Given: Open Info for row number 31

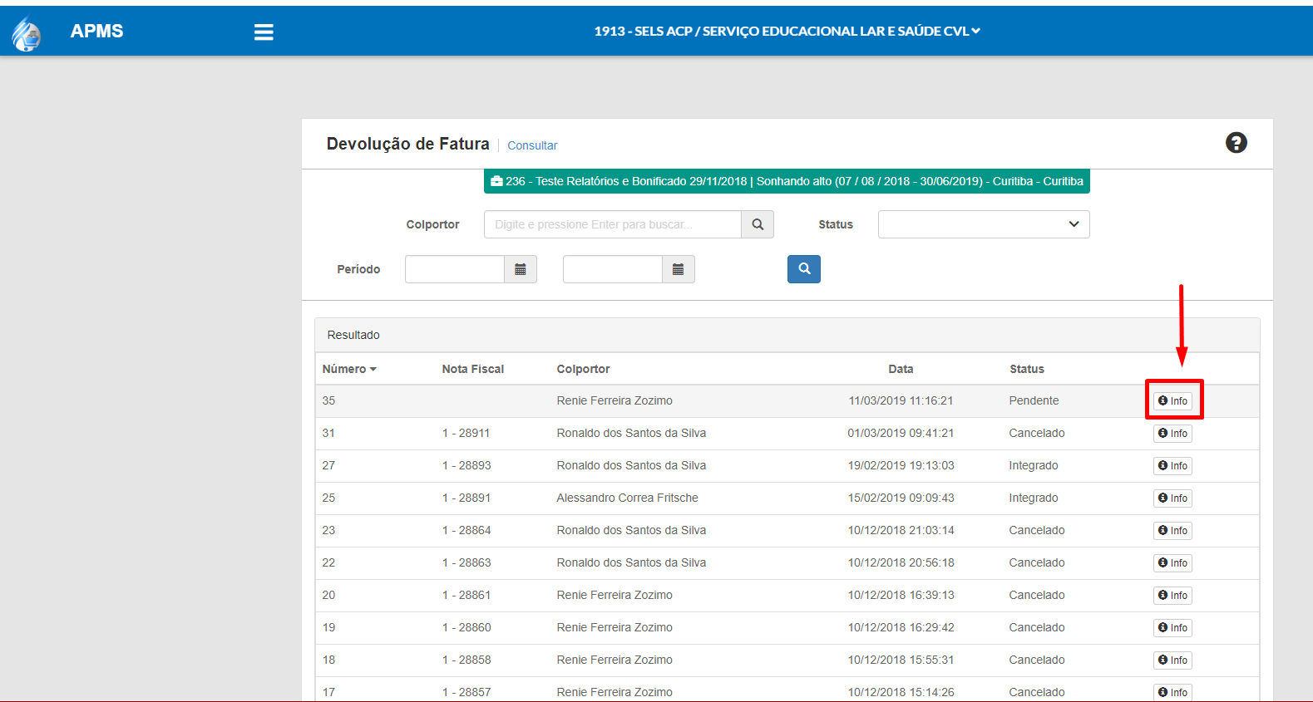Looking at the screenshot, I should (1172, 433).
